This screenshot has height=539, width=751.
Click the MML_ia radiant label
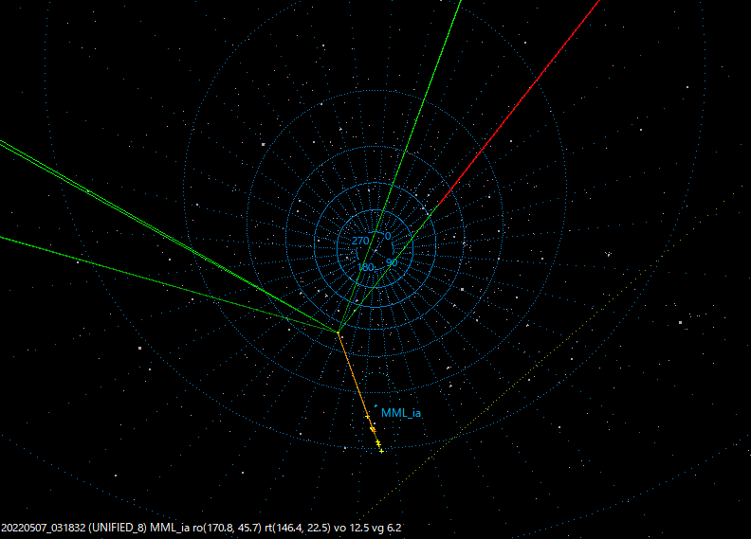pos(401,413)
